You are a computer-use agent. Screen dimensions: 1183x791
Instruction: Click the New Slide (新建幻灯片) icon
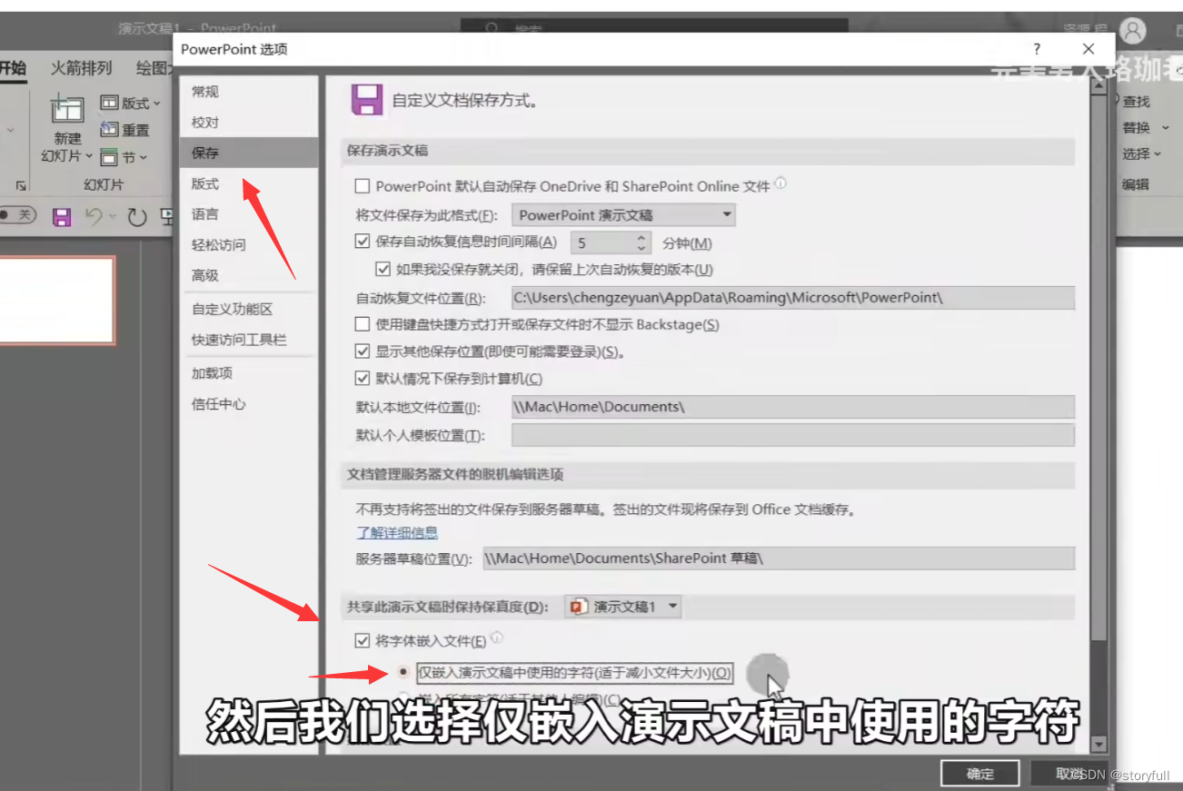click(x=67, y=110)
